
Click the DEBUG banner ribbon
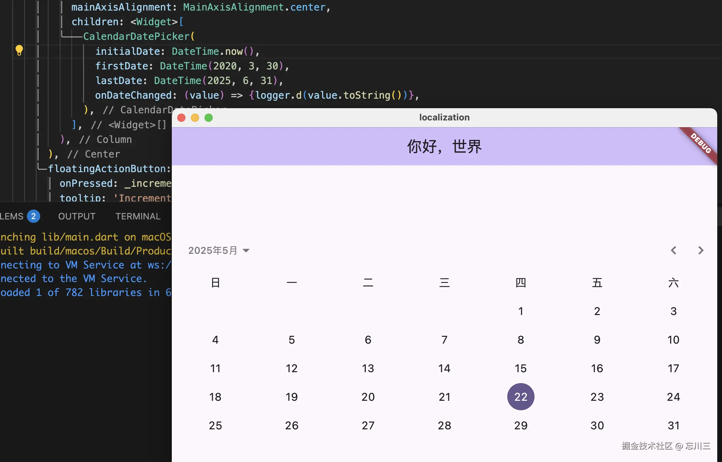701,144
